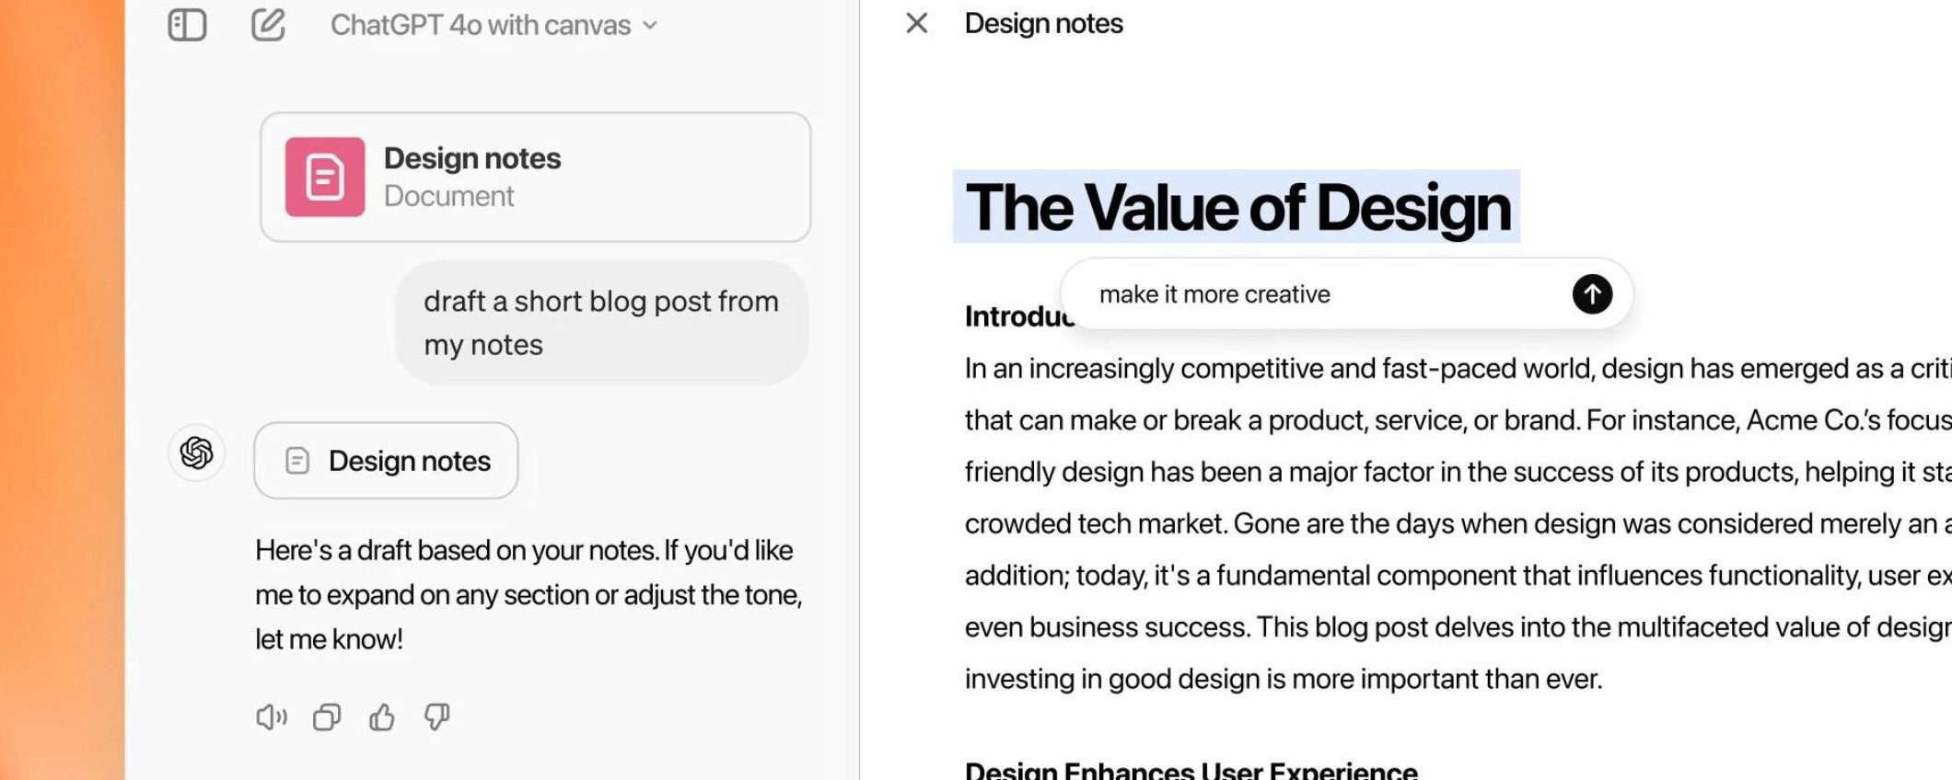Click the pink Design notes document icon
This screenshot has height=780, width=1952.
coord(325,177)
